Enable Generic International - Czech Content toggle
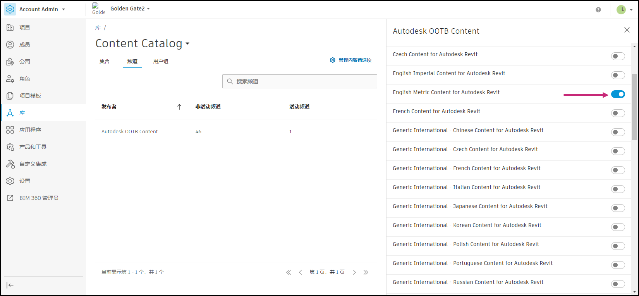The width and height of the screenshot is (639, 296). [x=618, y=151]
